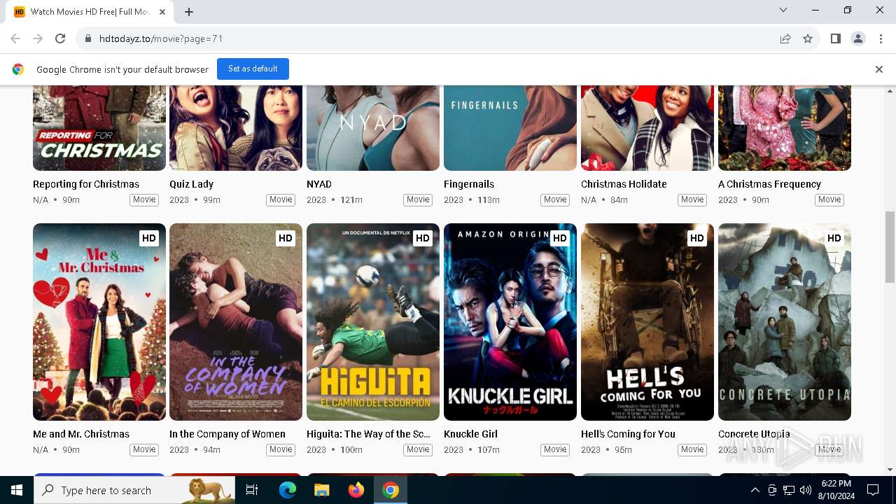View site information lock icon
This screenshot has width=896, height=504.
[88, 39]
